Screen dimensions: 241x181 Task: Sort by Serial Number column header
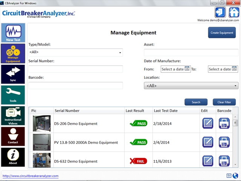tap(89, 110)
